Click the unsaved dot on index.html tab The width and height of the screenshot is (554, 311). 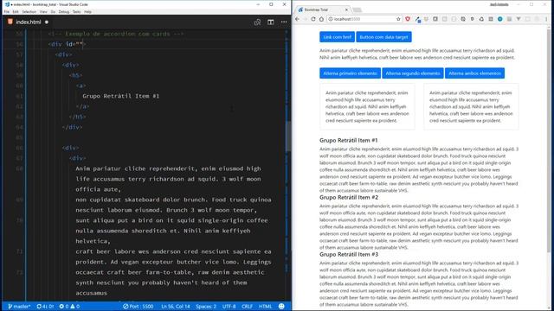click(x=47, y=22)
